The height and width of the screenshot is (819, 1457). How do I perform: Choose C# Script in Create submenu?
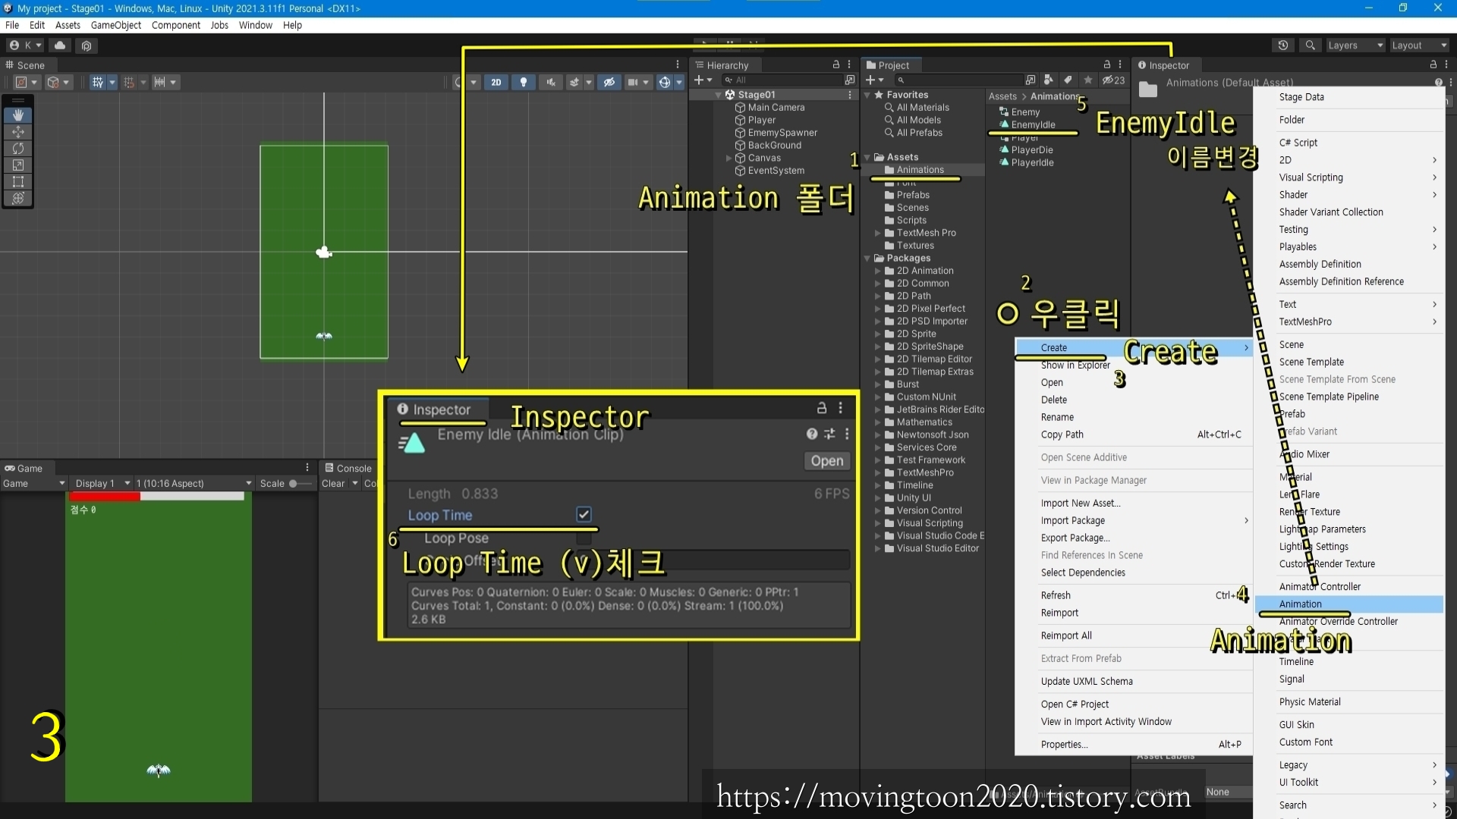[1349, 143]
